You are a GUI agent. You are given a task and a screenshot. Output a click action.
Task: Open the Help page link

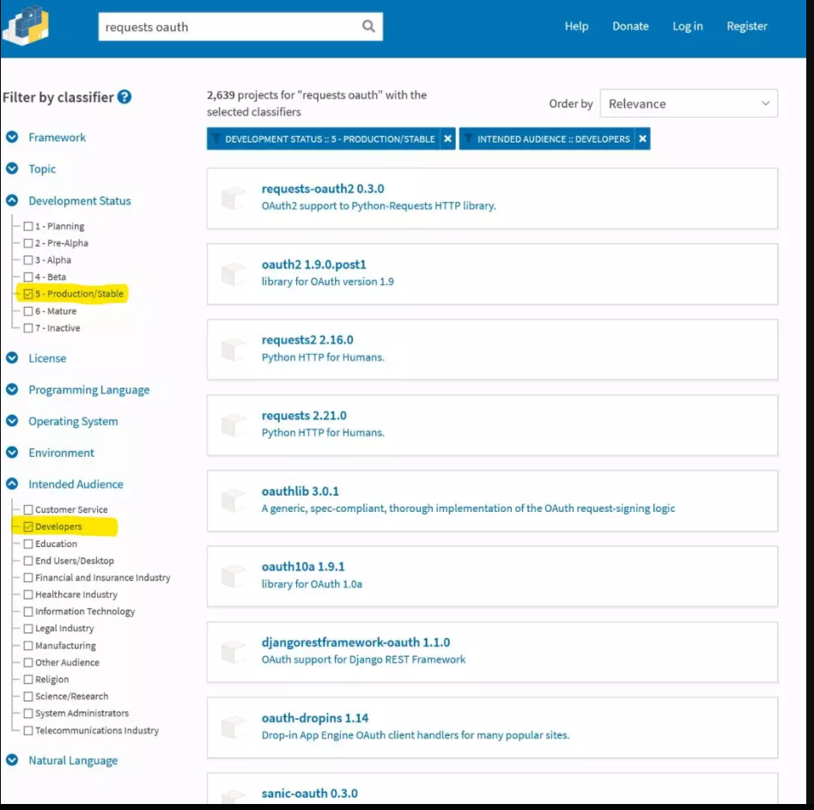pyautogui.click(x=576, y=27)
